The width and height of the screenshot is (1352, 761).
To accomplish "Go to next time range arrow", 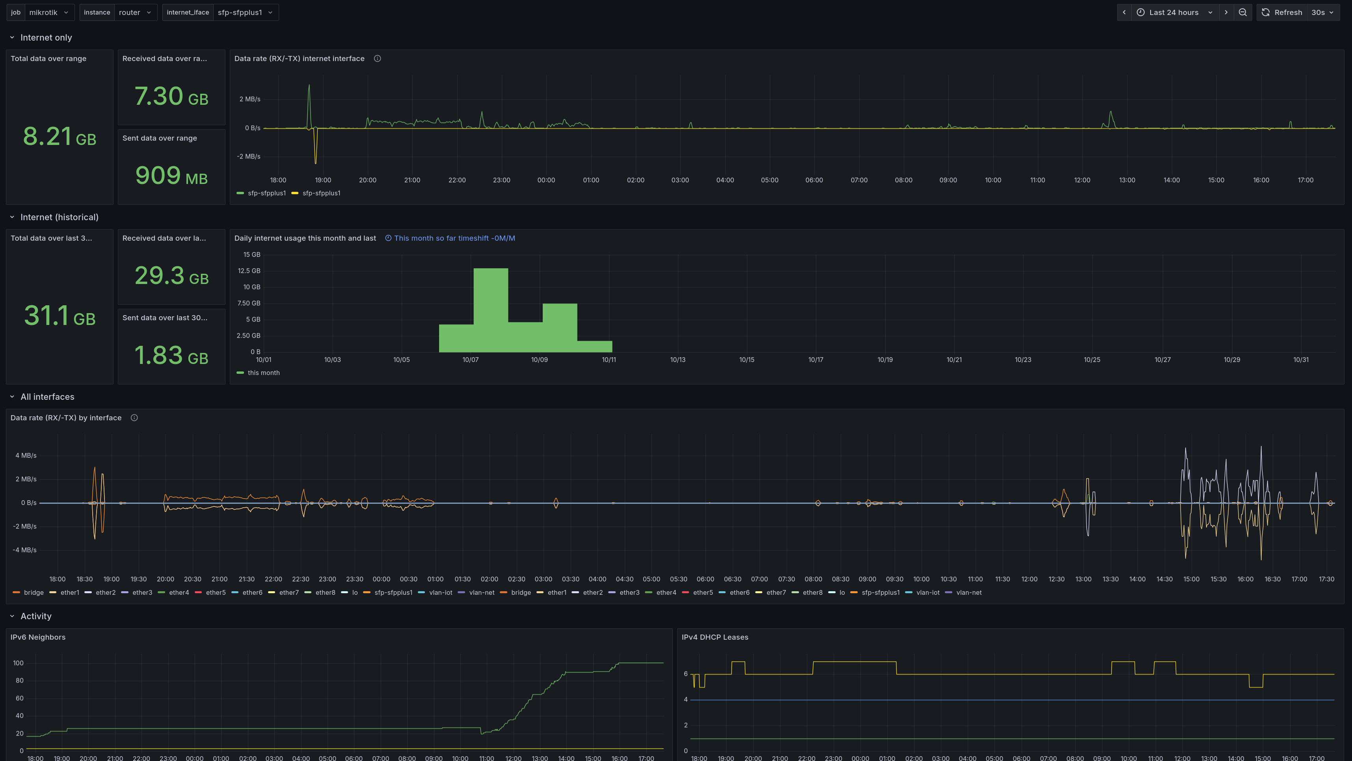I will (x=1226, y=13).
